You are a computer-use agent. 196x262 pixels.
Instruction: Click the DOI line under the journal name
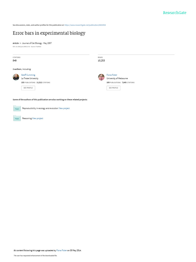21,47
